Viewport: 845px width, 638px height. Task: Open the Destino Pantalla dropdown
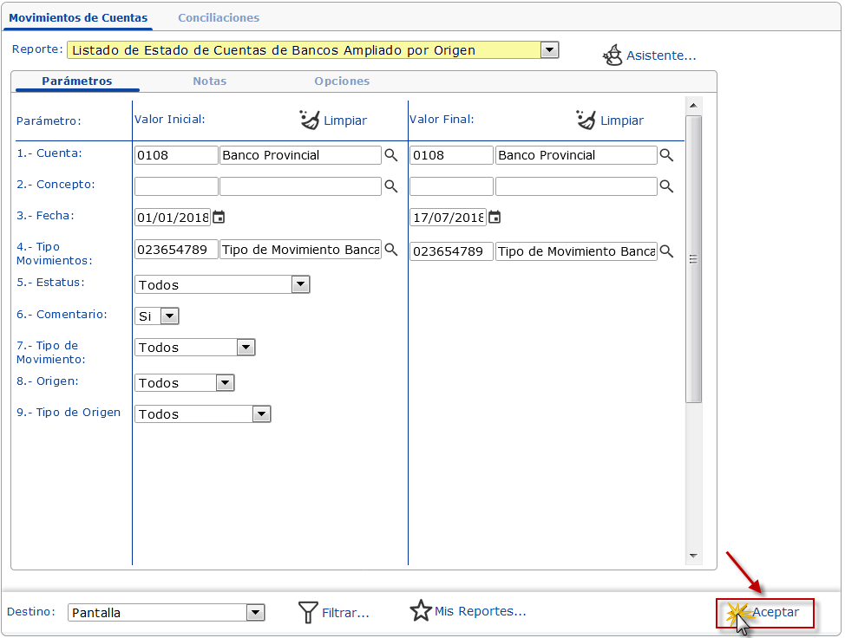click(255, 613)
